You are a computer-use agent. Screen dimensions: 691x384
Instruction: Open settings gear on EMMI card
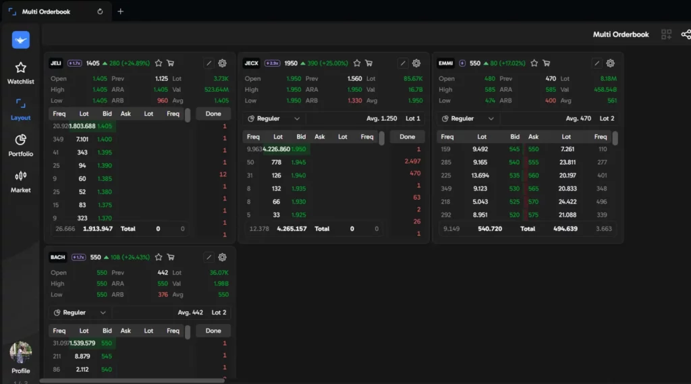[x=610, y=63]
